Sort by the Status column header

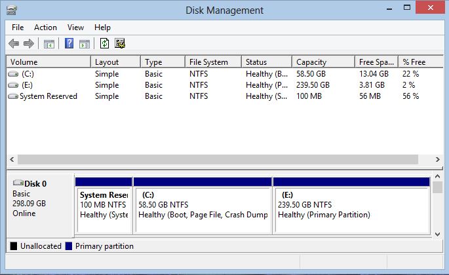267,62
